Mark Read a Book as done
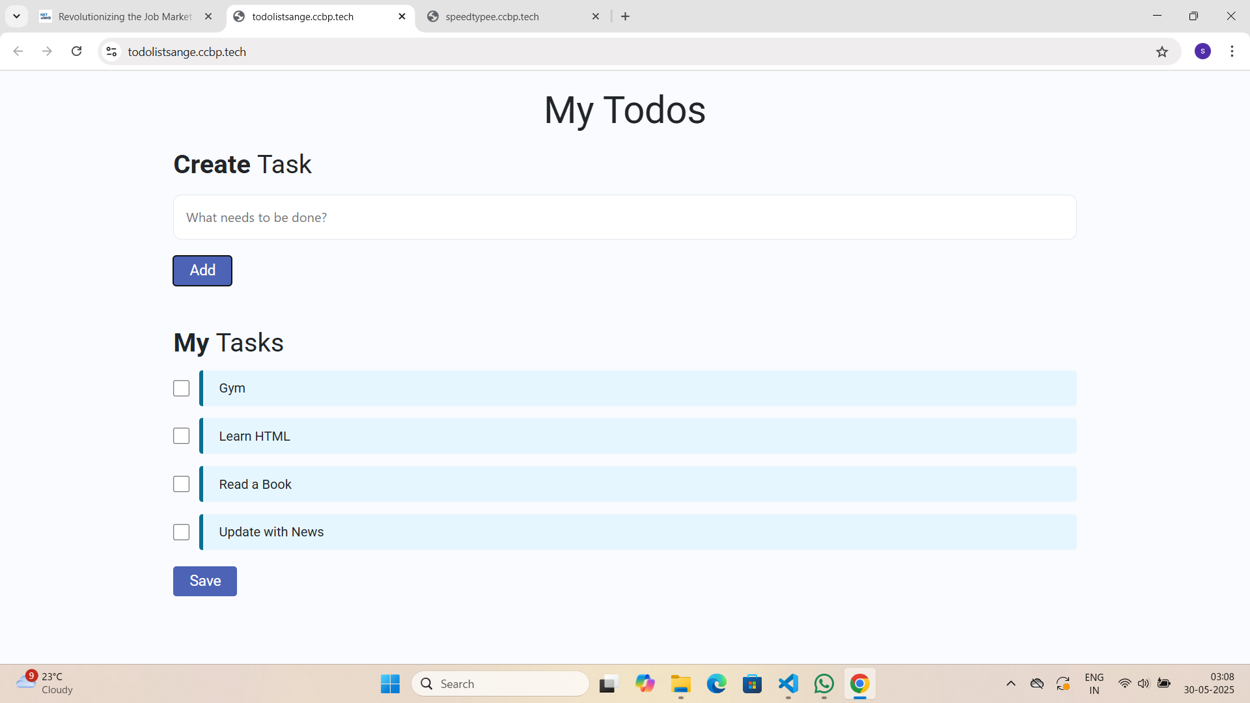Image resolution: width=1250 pixels, height=703 pixels. (x=181, y=484)
